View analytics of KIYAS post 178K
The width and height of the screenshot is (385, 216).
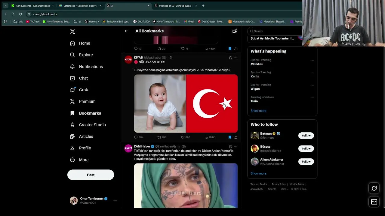click(209, 137)
